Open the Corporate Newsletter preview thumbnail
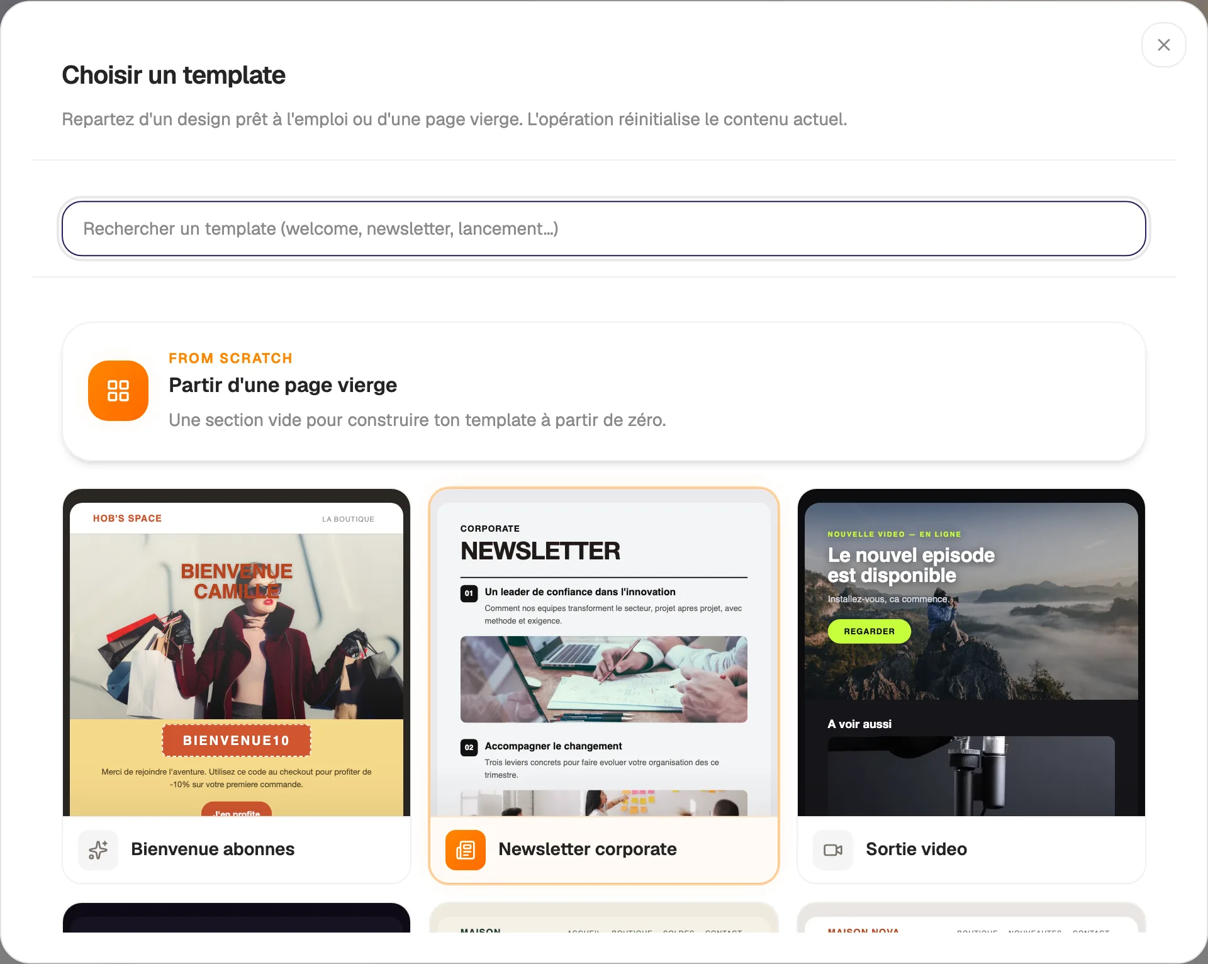The height and width of the screenshot is (964, 1208). coord(604,653)
